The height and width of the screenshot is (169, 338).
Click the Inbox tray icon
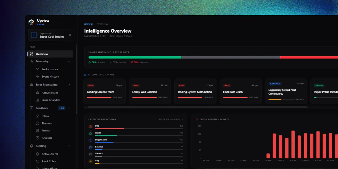pos(37,116)
